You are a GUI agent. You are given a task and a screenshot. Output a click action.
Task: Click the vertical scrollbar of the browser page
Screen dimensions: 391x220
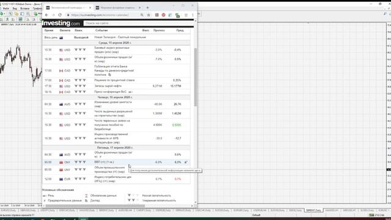tap(195, 78)
